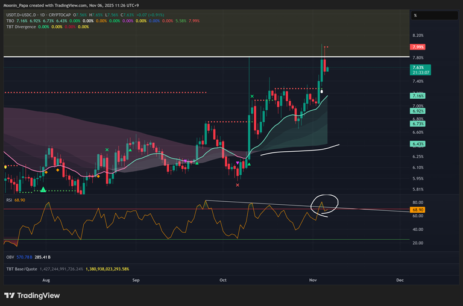This screenshot has height=306, width=463.
Task: Click the white horizontal line at 7.80%
Action: tap(181, 57)
